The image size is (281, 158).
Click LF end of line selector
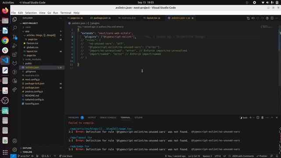(224, 156)
